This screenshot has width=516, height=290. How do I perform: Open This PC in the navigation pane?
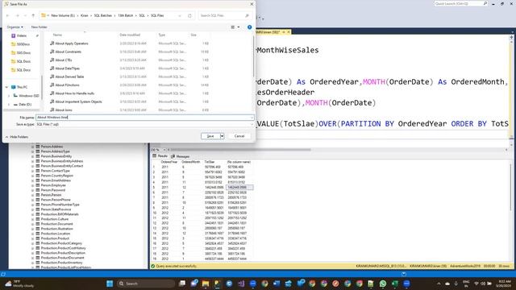point(22,87)
